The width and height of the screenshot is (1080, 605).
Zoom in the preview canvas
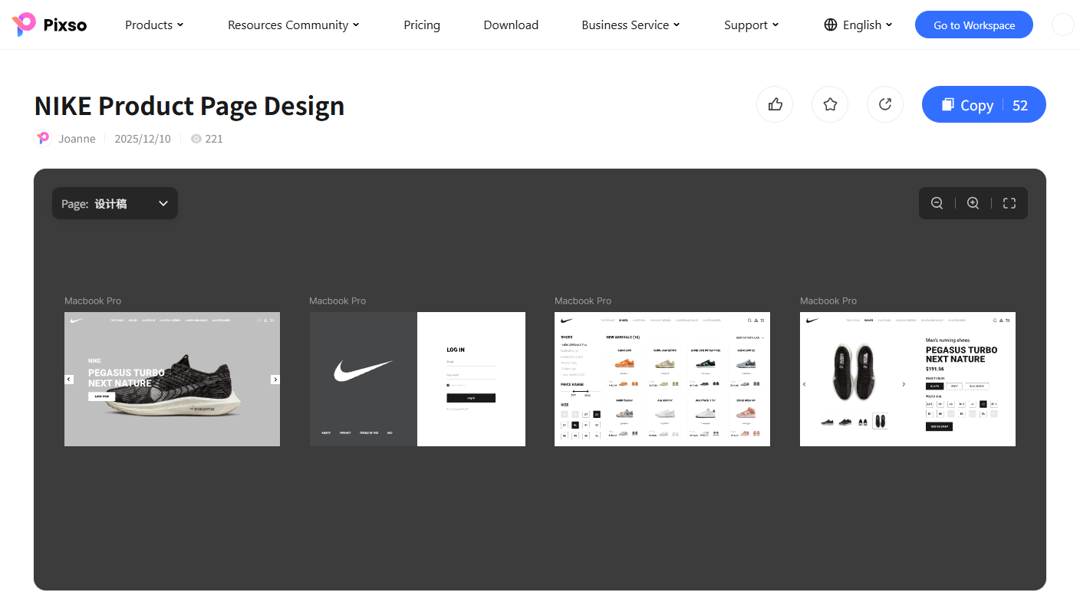[x=973, y=203]
